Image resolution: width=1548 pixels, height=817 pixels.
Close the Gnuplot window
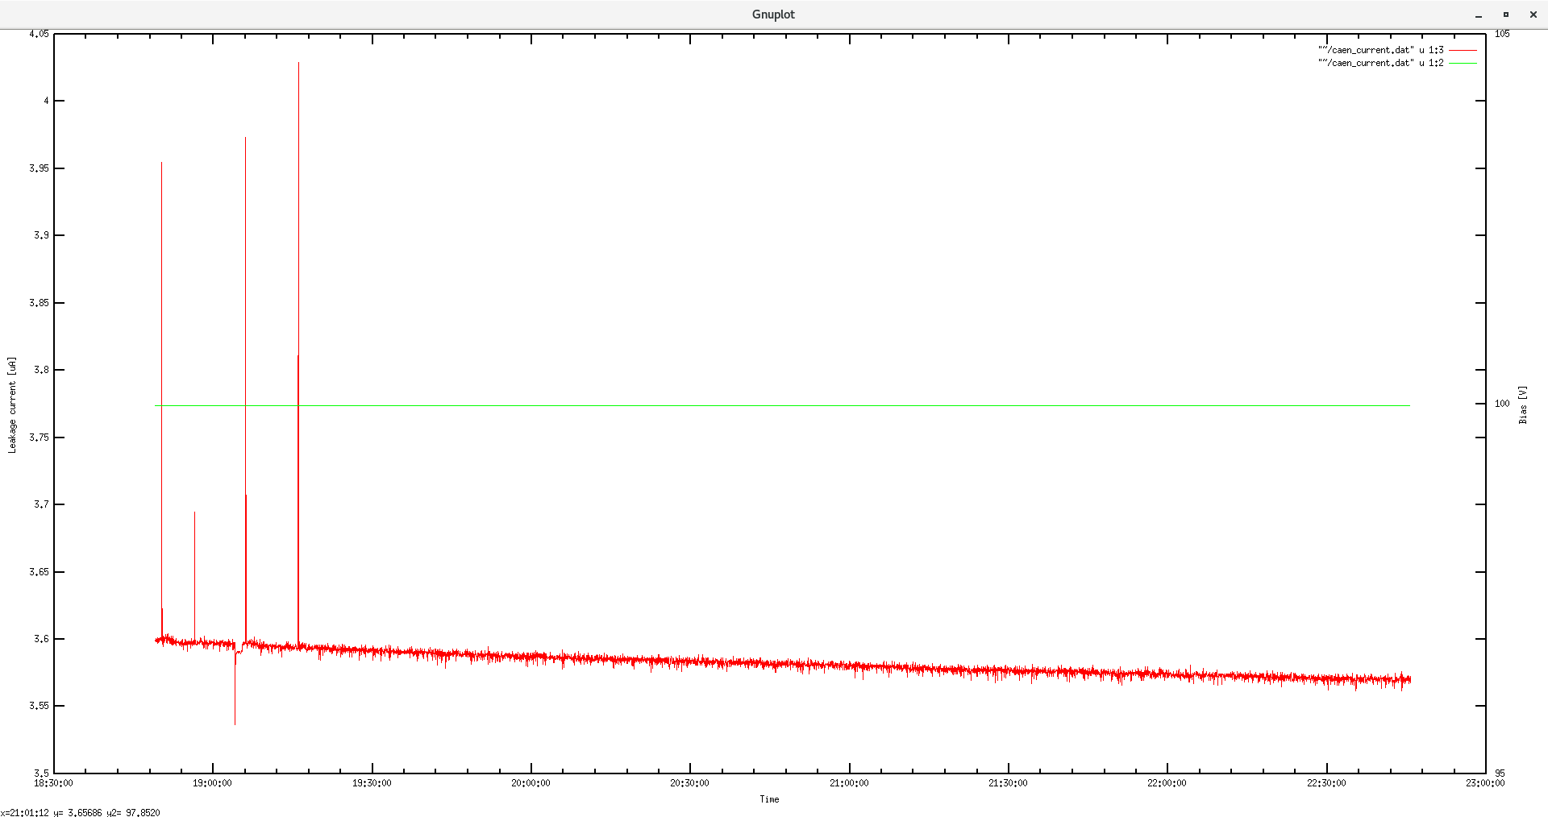click(x=1533, y=15)
